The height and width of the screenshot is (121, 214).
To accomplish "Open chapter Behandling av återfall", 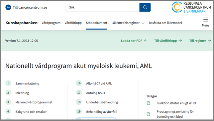I will pyautogui.click(x=102, y=112).
